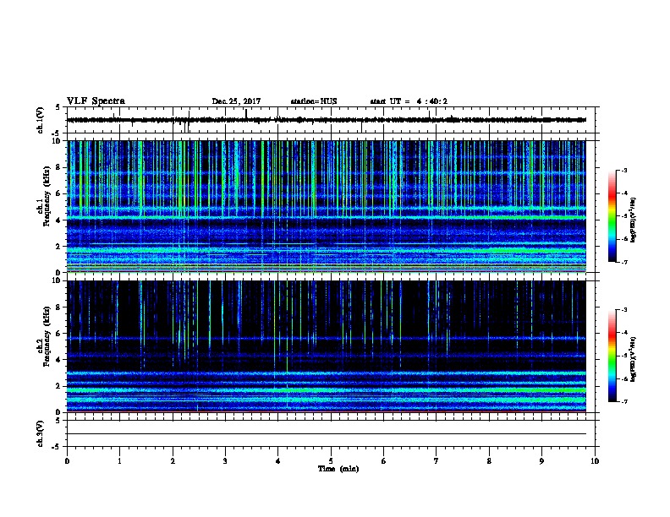Click the "start UT = 4:40:2" text

[409, 101]
